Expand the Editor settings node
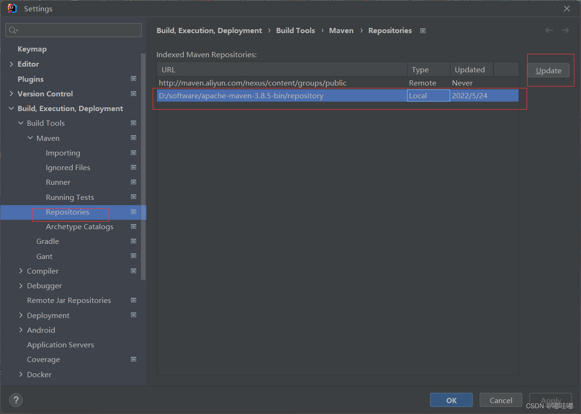This screenshot has width=581, height=414. 11,64
